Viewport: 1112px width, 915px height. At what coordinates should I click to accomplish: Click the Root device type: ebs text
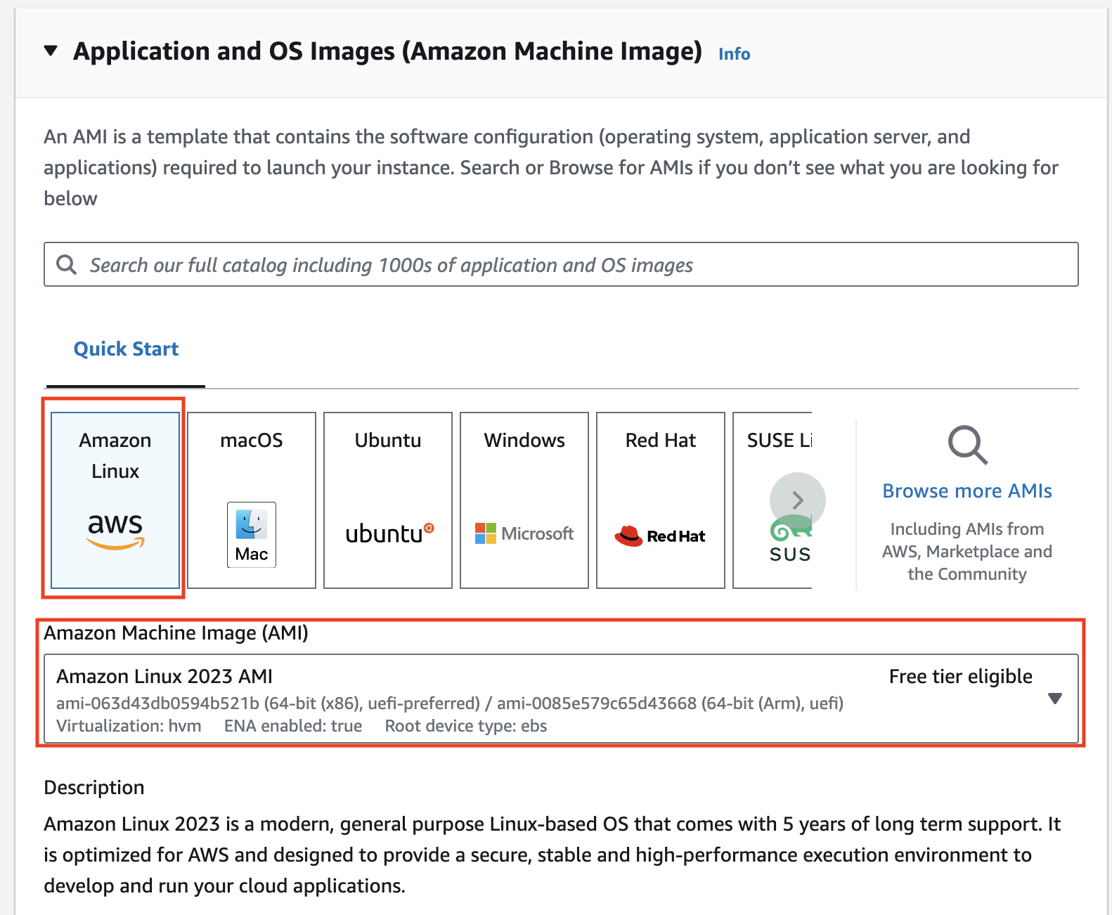466,726
